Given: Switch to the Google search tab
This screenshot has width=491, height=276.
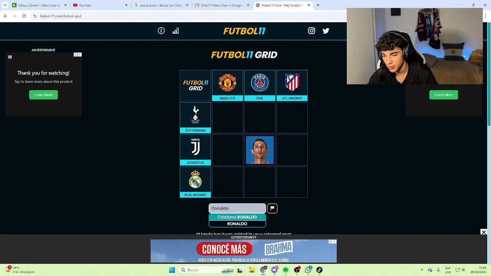Looking at the screenshot, I should click(161, 5).
